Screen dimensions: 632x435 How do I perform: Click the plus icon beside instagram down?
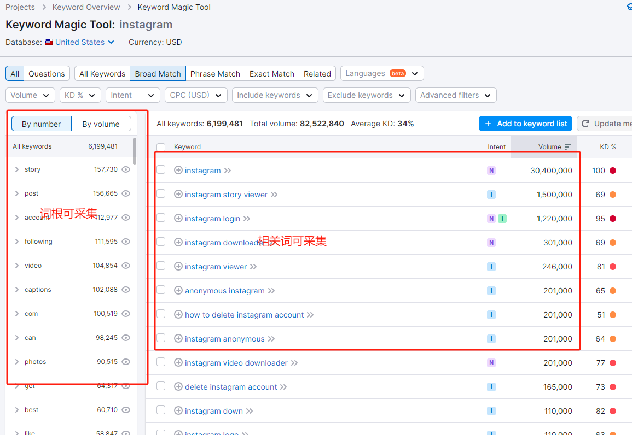point(178,411)
